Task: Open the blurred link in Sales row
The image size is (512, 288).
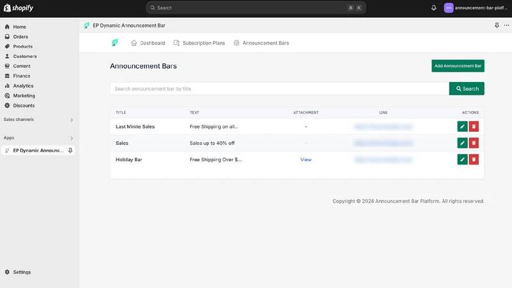Action: 383,143
